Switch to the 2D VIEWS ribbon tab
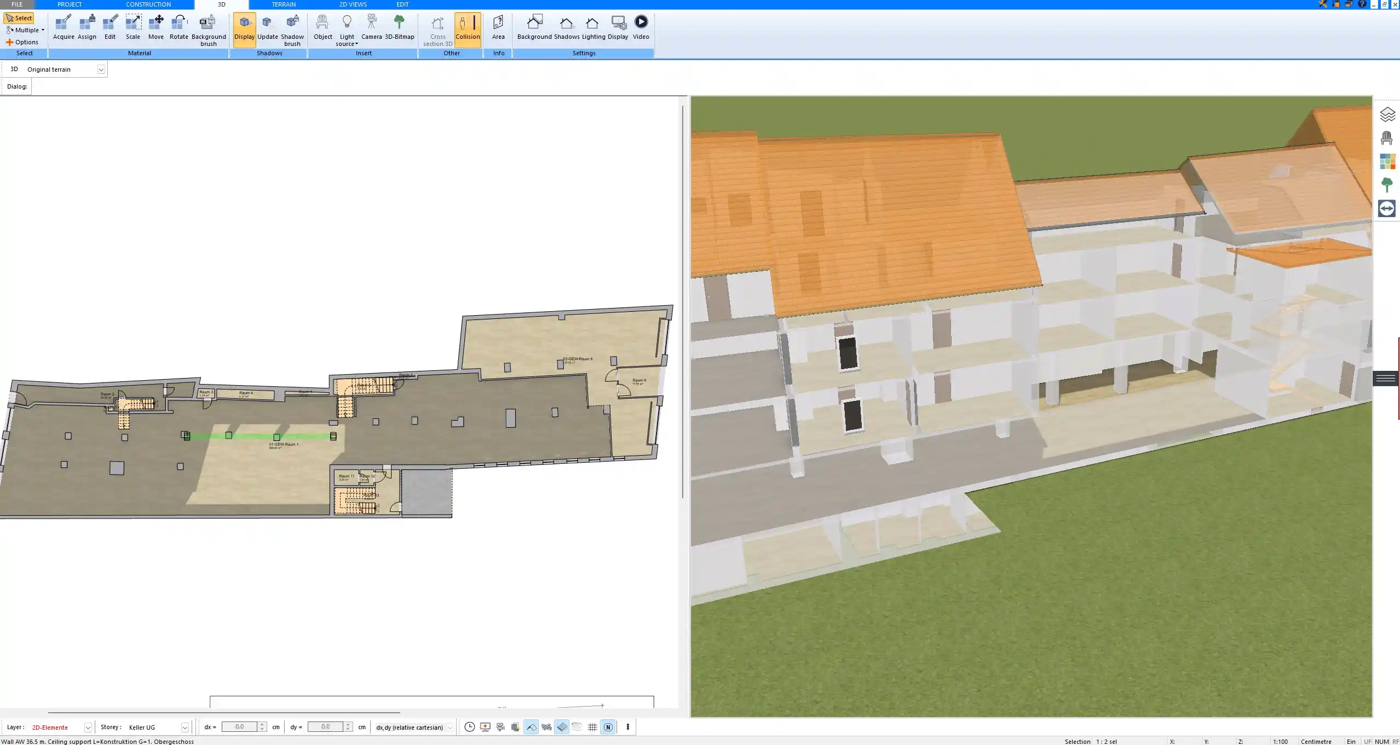The height and width of the screenshot is (745, 1400). 353,4
